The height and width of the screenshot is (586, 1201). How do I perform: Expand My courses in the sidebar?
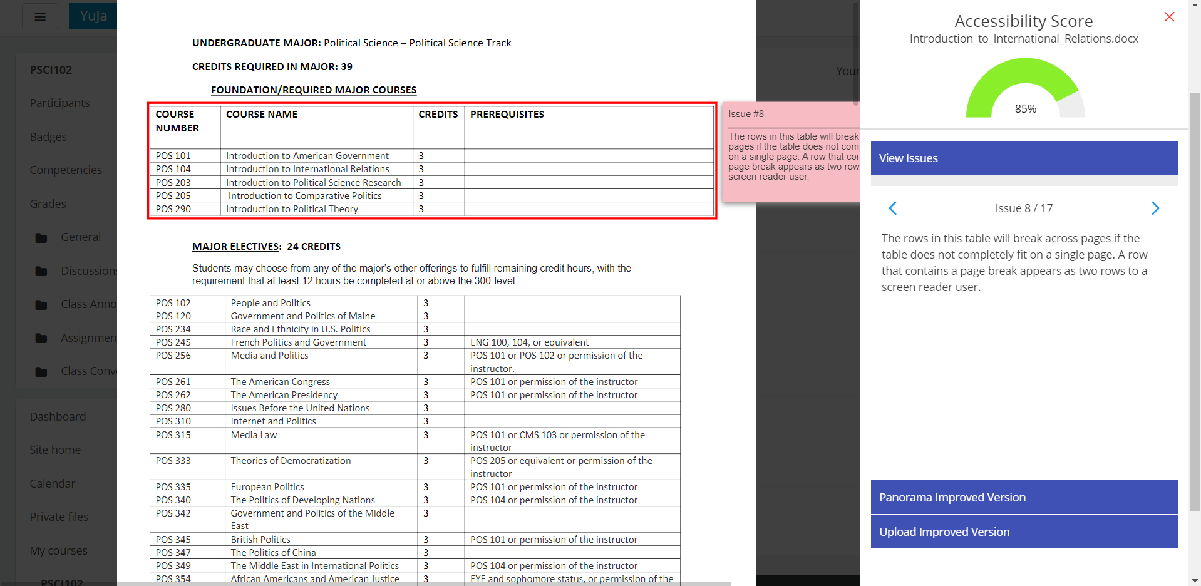(58, 550)
